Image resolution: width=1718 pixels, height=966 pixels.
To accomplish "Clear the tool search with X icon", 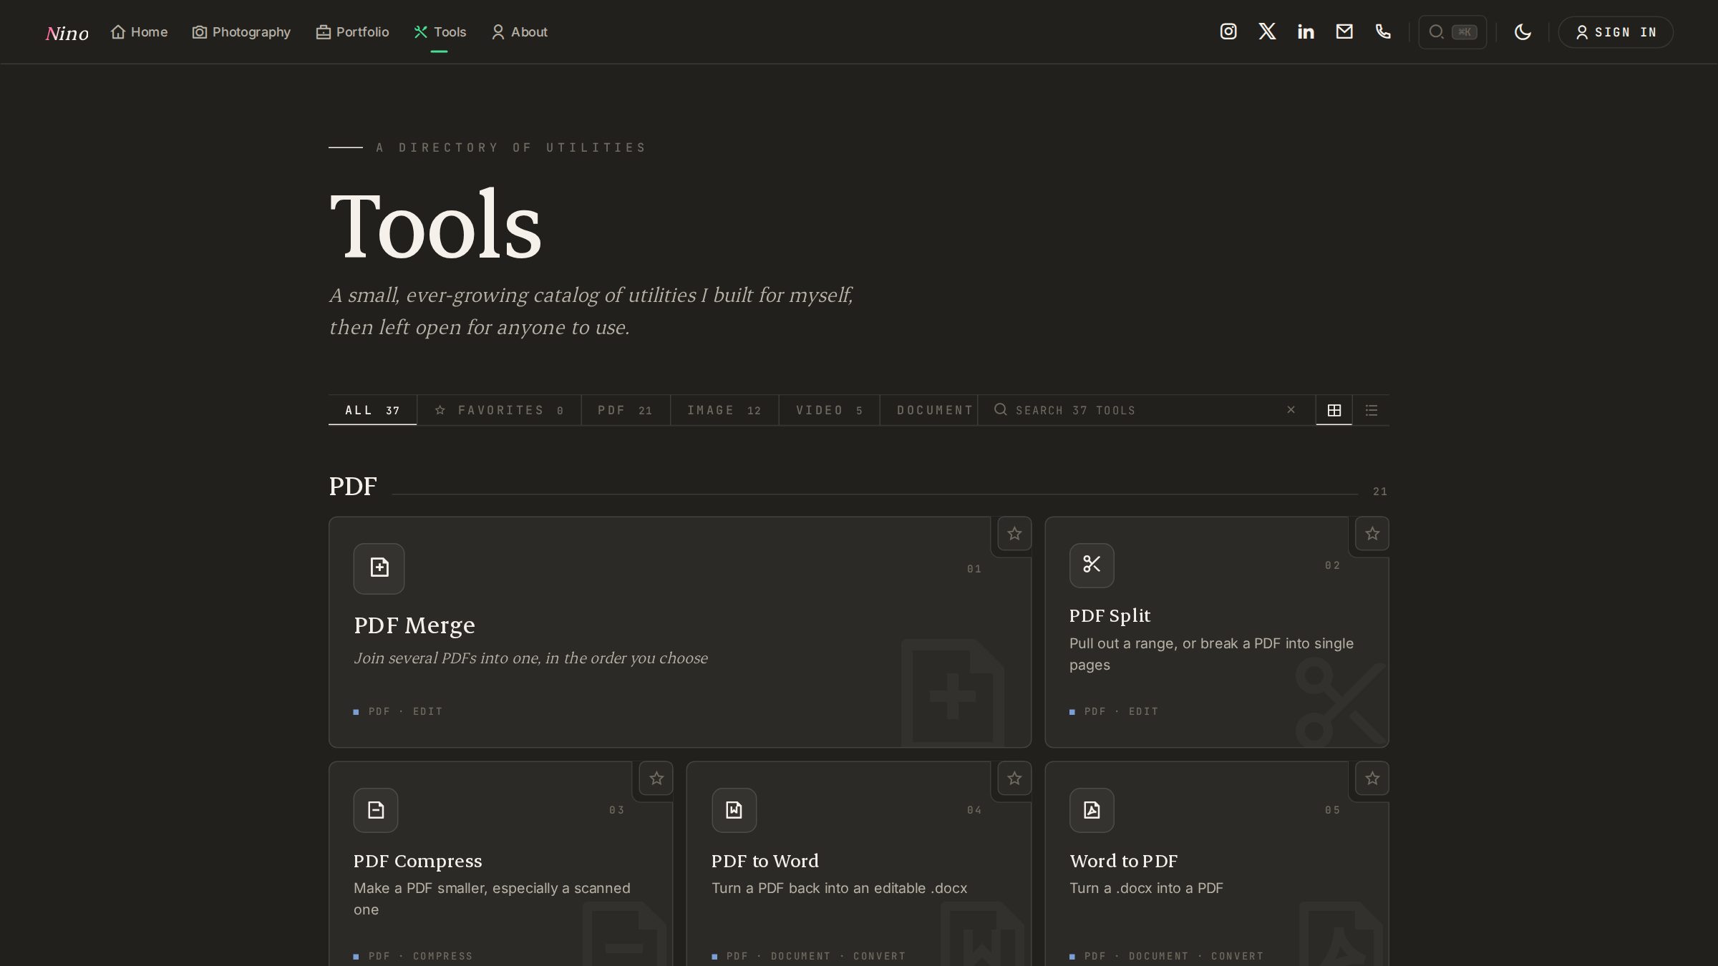I will point(1291,410).
